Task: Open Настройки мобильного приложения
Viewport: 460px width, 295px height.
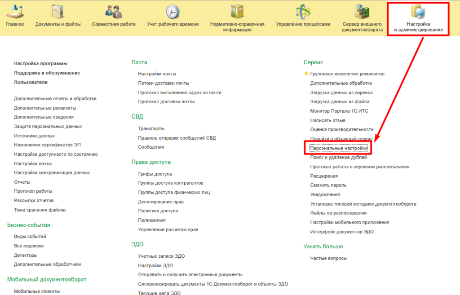Action: pyautogui.click(x=349, y=222)
